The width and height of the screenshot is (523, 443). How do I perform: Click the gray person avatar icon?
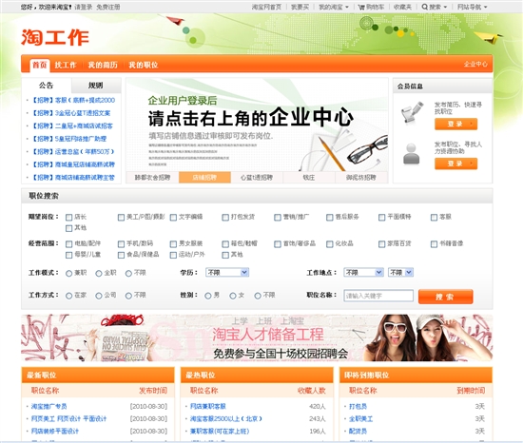point(411,154)
